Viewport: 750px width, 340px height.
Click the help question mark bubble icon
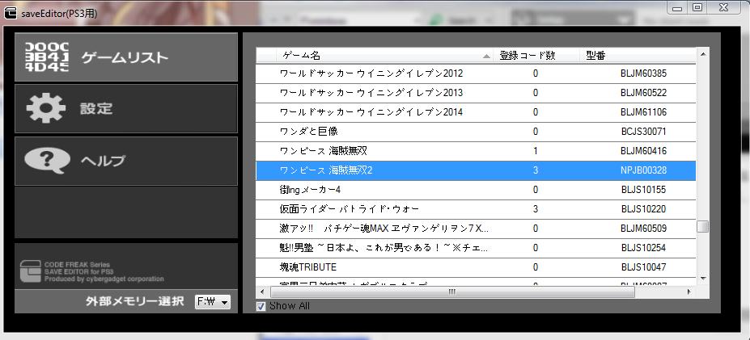tap(48, 161)
